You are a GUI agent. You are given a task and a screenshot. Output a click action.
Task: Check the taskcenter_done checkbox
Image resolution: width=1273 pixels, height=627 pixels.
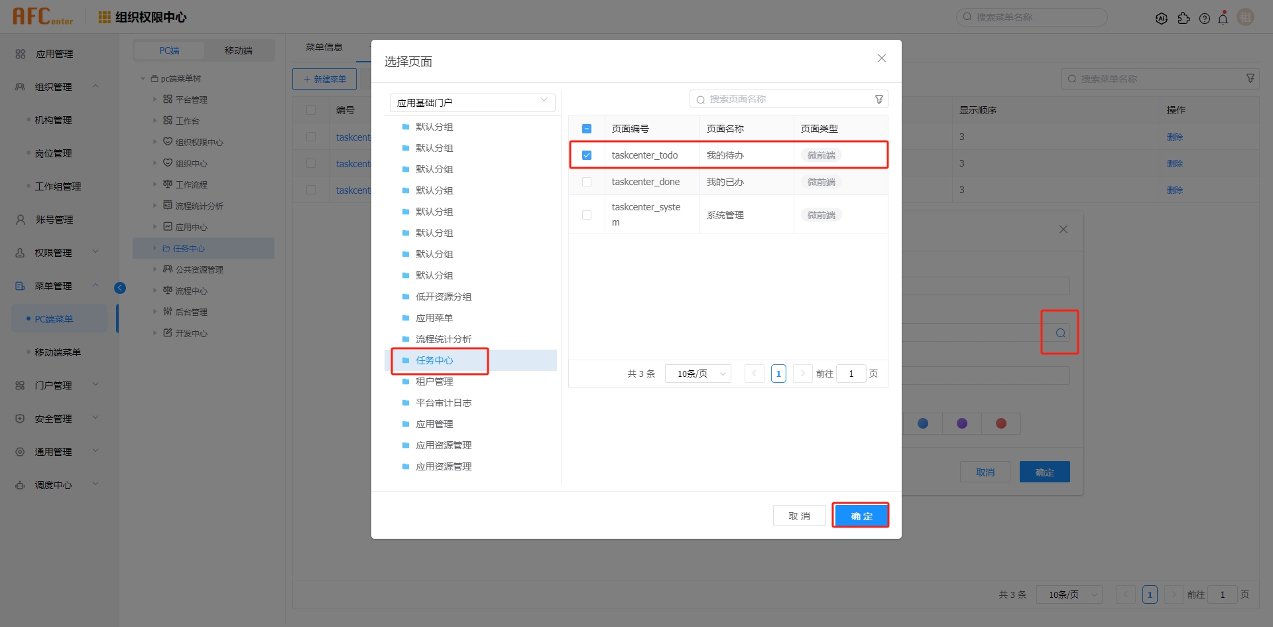[x=587, y=181]
